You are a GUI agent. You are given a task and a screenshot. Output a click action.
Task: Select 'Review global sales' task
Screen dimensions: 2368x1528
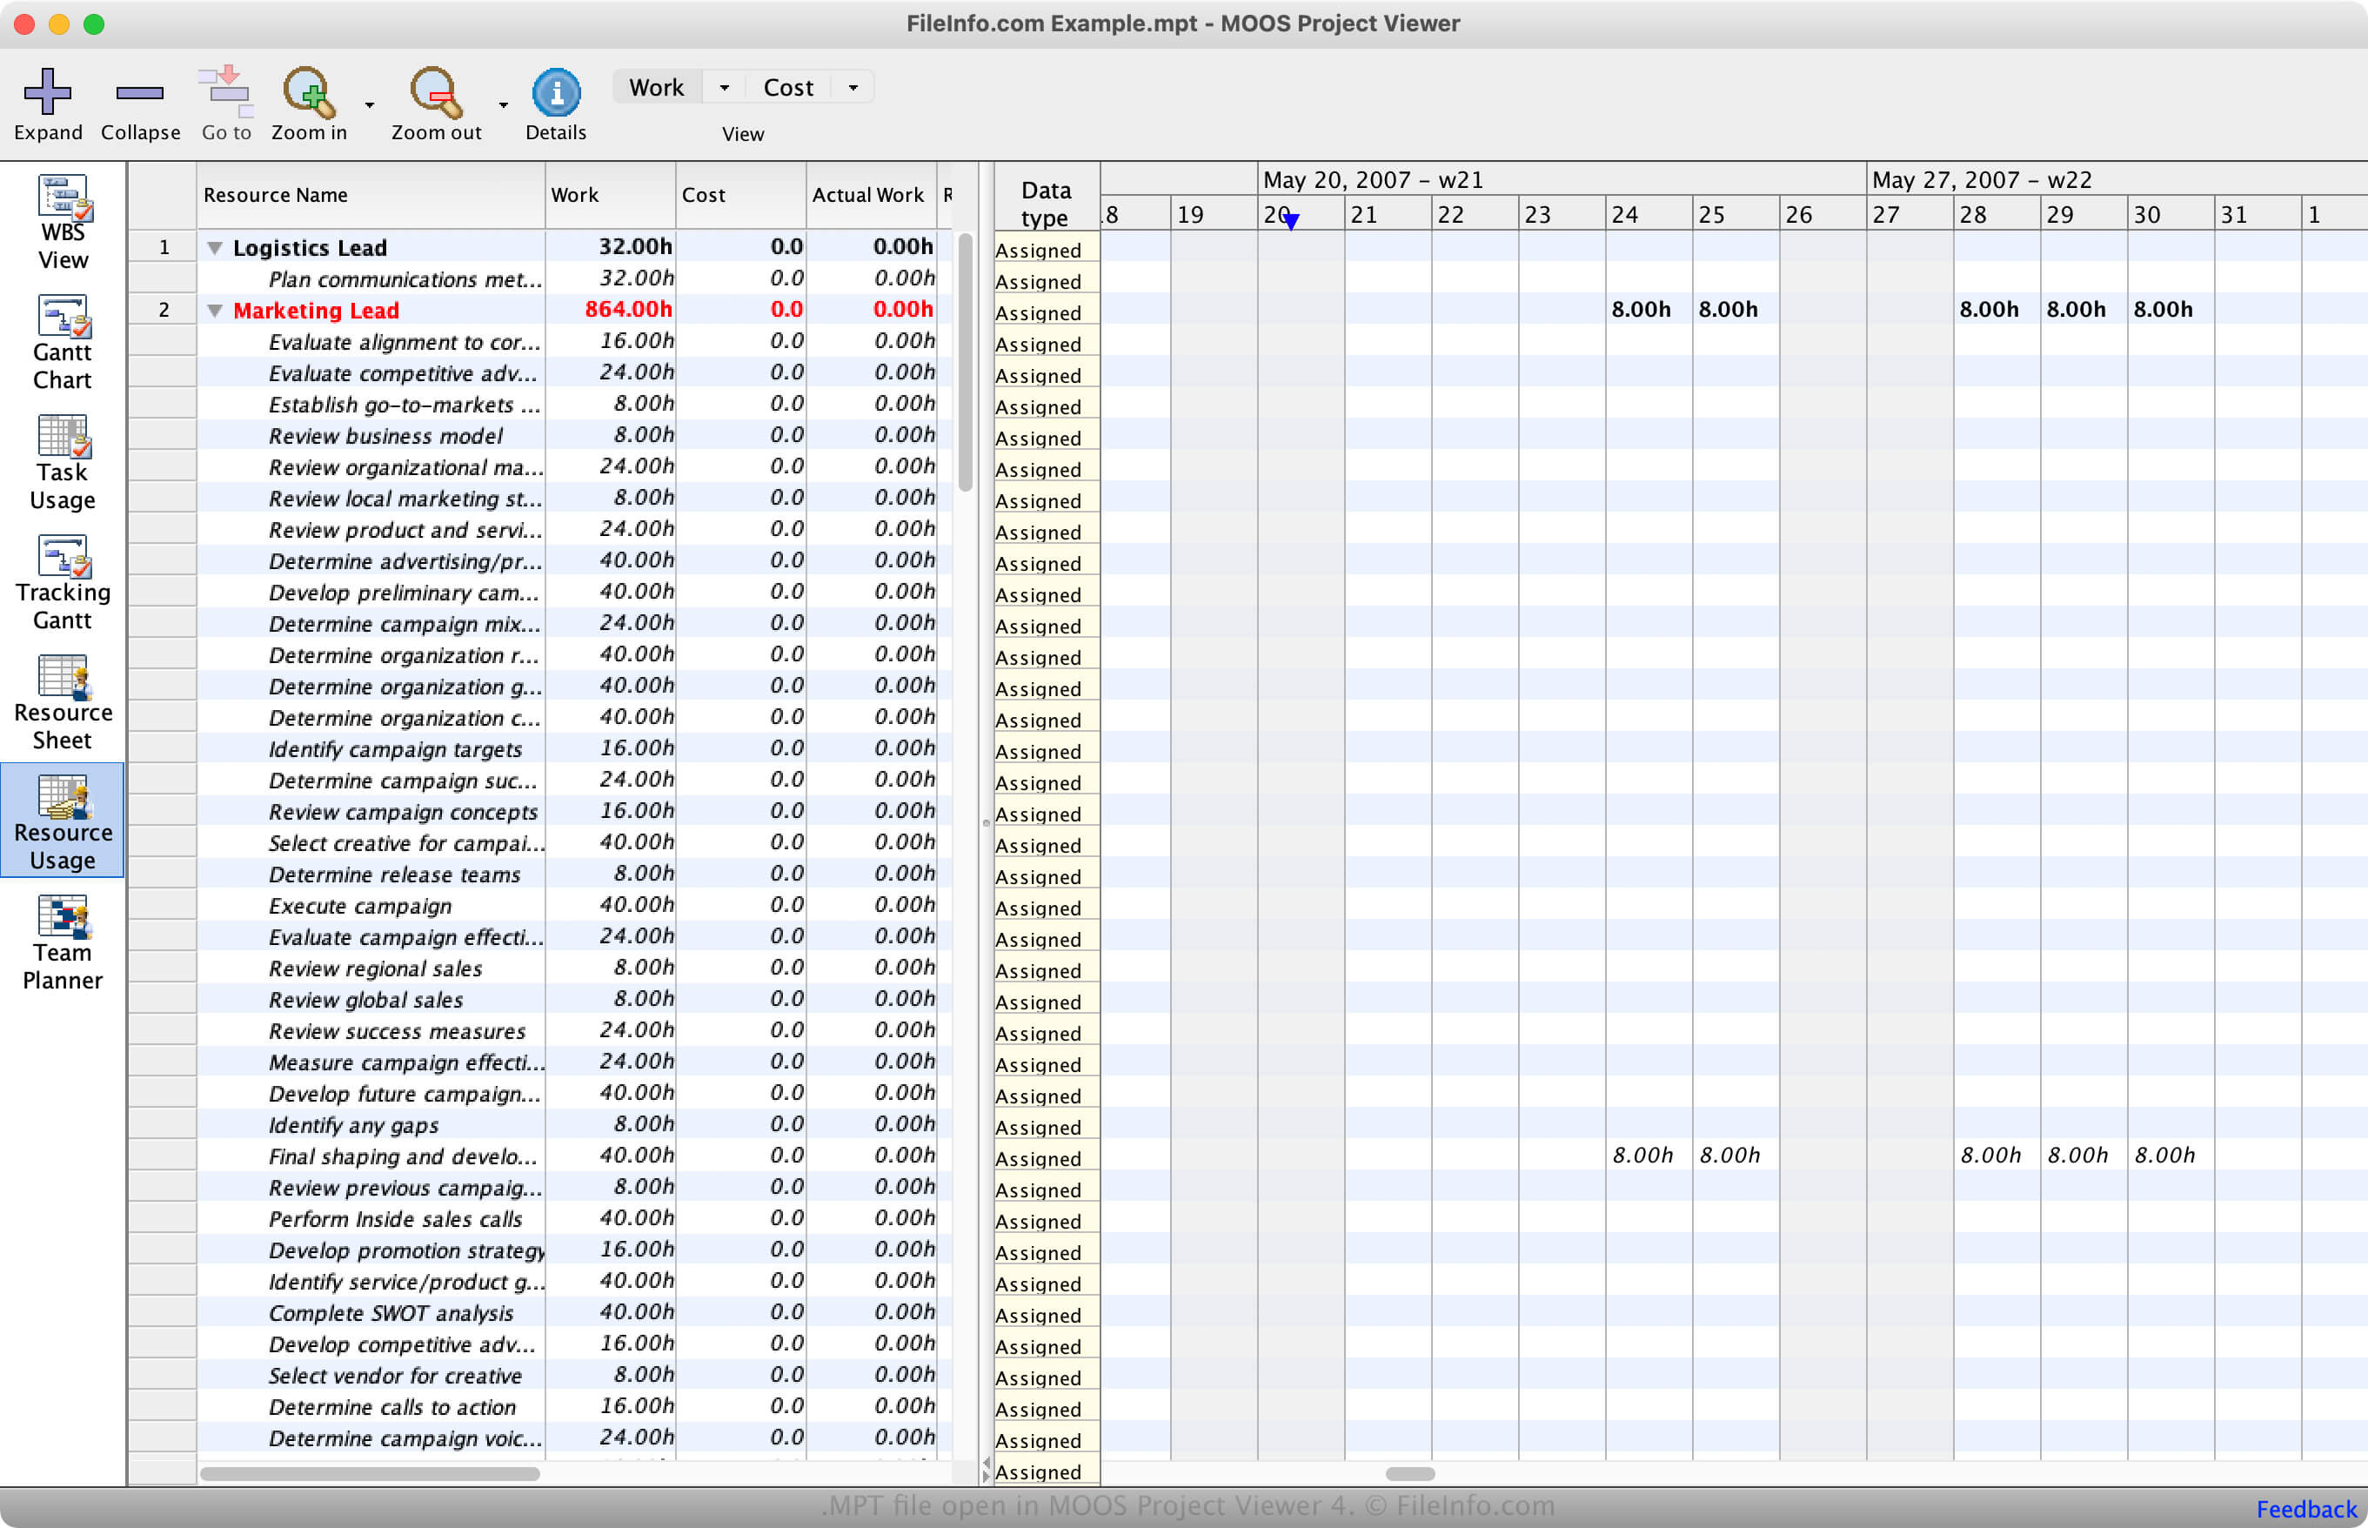[365, 999]
